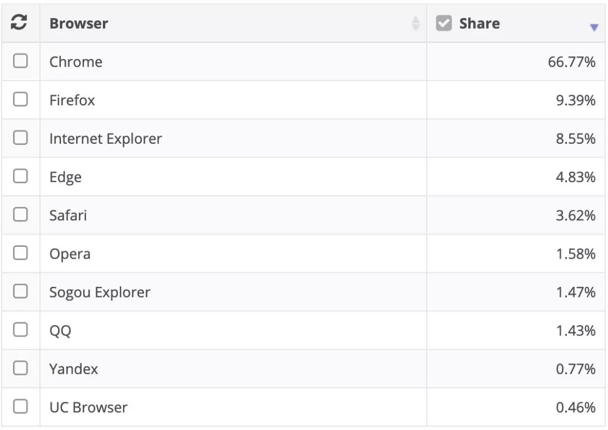Check the Safari row checkbox
This screenshot has height=430, width=608.
[20, 214]
